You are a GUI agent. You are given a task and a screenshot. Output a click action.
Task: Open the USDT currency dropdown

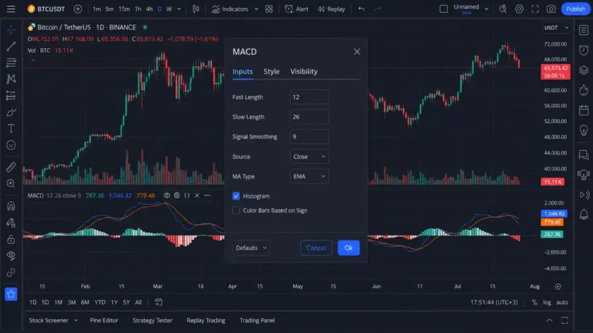click(556, 28)
